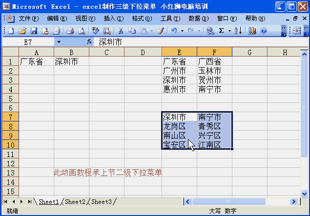Open Print Preview with the magnifier page icon
This screenshot has height=216, width=310.
[82, 31]
